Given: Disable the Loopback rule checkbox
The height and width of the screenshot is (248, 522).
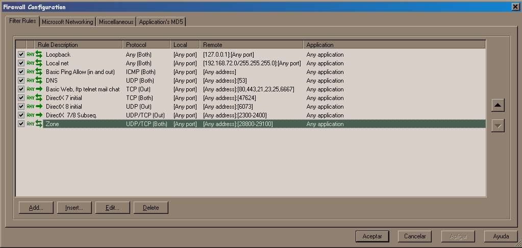Looking at the screenshot, I should 21,54.
